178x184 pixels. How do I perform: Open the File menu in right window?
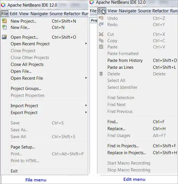pos(93,11)
